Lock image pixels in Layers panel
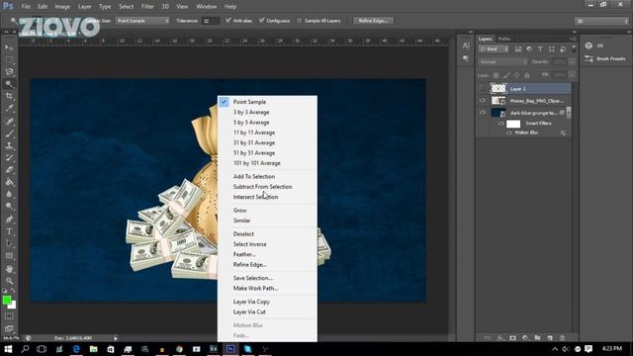 (x=506, y=75)
